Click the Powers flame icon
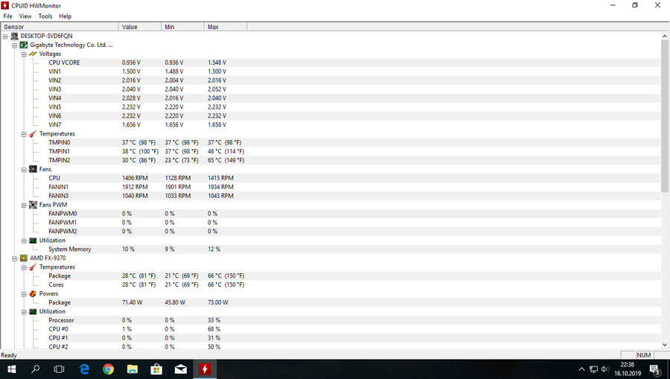Image resolution: width=670 pixels, height=379 pixels. (33, 293)
